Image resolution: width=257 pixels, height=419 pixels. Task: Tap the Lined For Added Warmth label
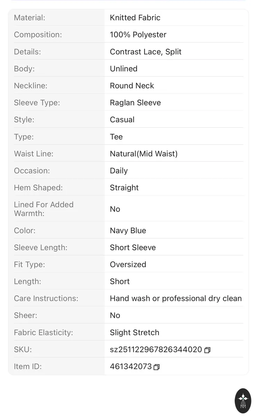(x=44, y=209)
